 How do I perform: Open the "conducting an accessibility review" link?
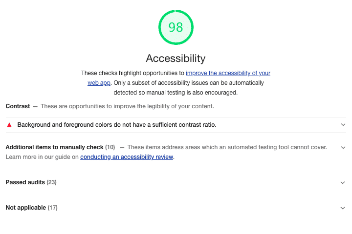coord(127,157)
